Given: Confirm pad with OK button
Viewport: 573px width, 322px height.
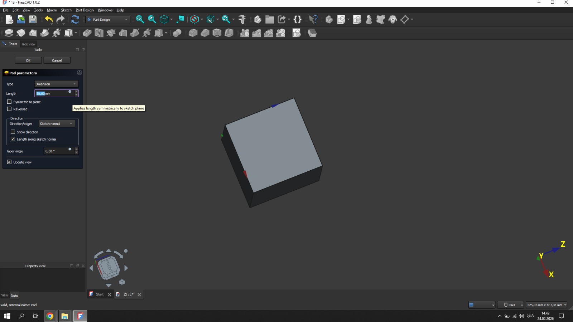Looking at the screenshot, I should click(28, 60).
